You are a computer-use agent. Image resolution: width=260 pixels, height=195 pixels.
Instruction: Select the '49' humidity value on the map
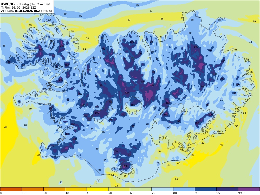(x=159, y=152)
